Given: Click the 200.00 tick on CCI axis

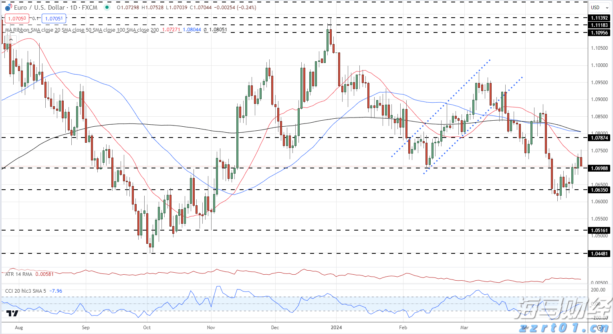Looking at the screenshot, I should (599, 290).
